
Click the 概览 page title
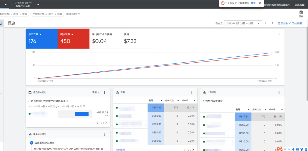(12, 23)
